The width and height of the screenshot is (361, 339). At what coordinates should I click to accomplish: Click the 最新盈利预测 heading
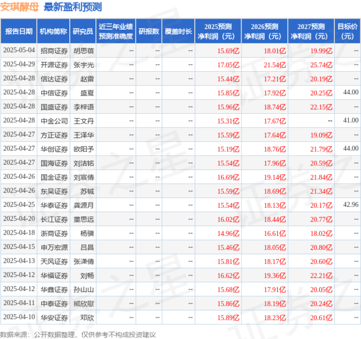tap(73, 7)
